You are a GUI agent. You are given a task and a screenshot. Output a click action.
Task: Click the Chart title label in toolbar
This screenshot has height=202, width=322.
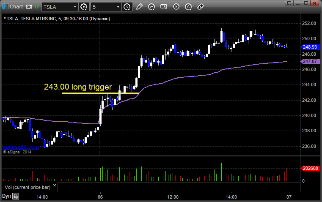click(17, 7)
